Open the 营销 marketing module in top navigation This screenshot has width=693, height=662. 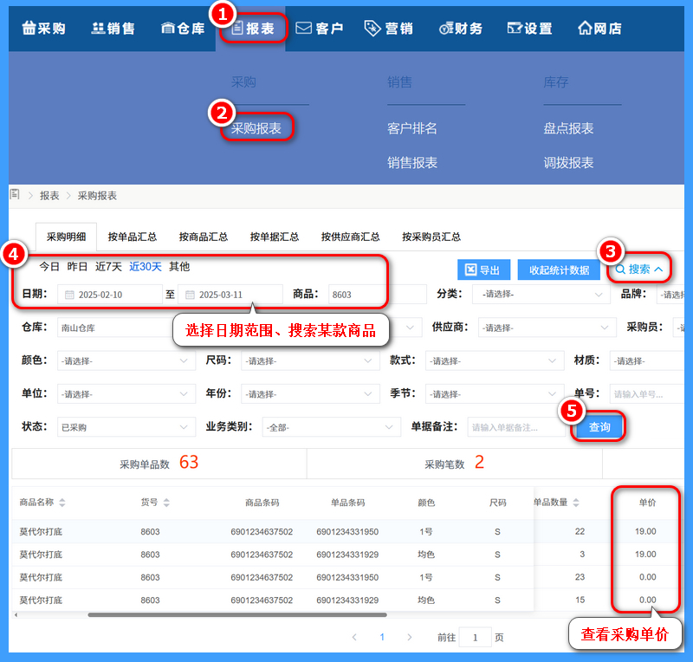coord(389,29)
